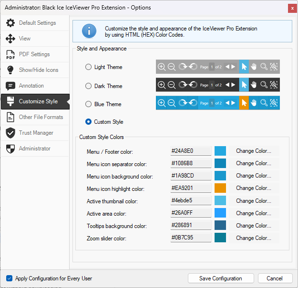This screenshot has height=288, width=298.
Task: Click hand pan icon in Light Theme preview
Action: 254,67
